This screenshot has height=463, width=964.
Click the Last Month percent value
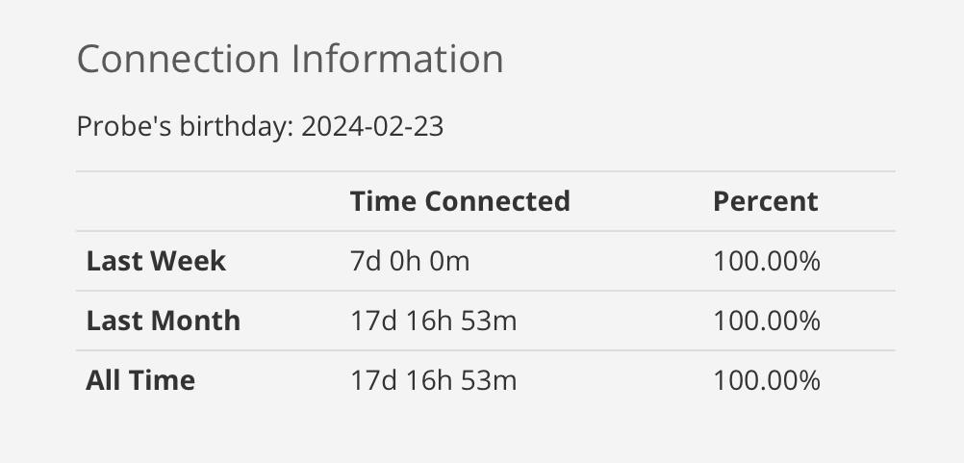[766, 321]
